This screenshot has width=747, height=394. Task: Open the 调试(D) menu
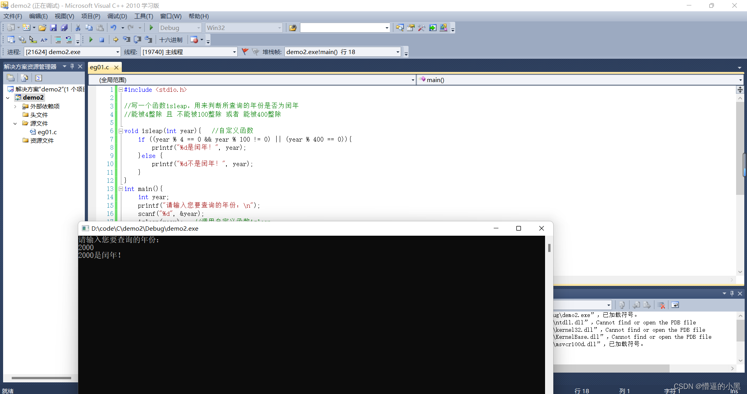coord(117,16)
